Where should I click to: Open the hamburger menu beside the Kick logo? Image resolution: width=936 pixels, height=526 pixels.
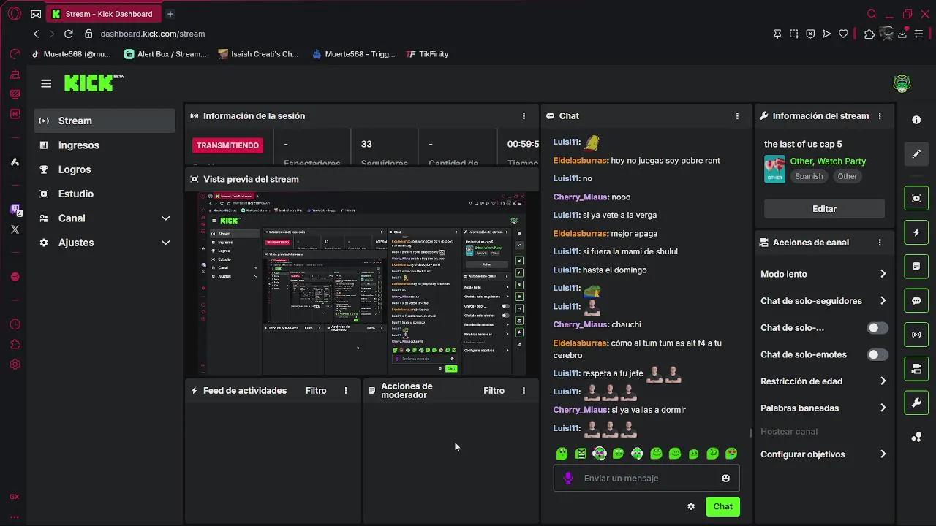tap(46, 83)
